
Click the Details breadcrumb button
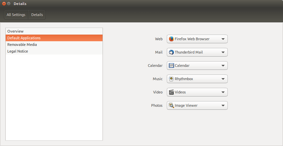coord(37,15)
